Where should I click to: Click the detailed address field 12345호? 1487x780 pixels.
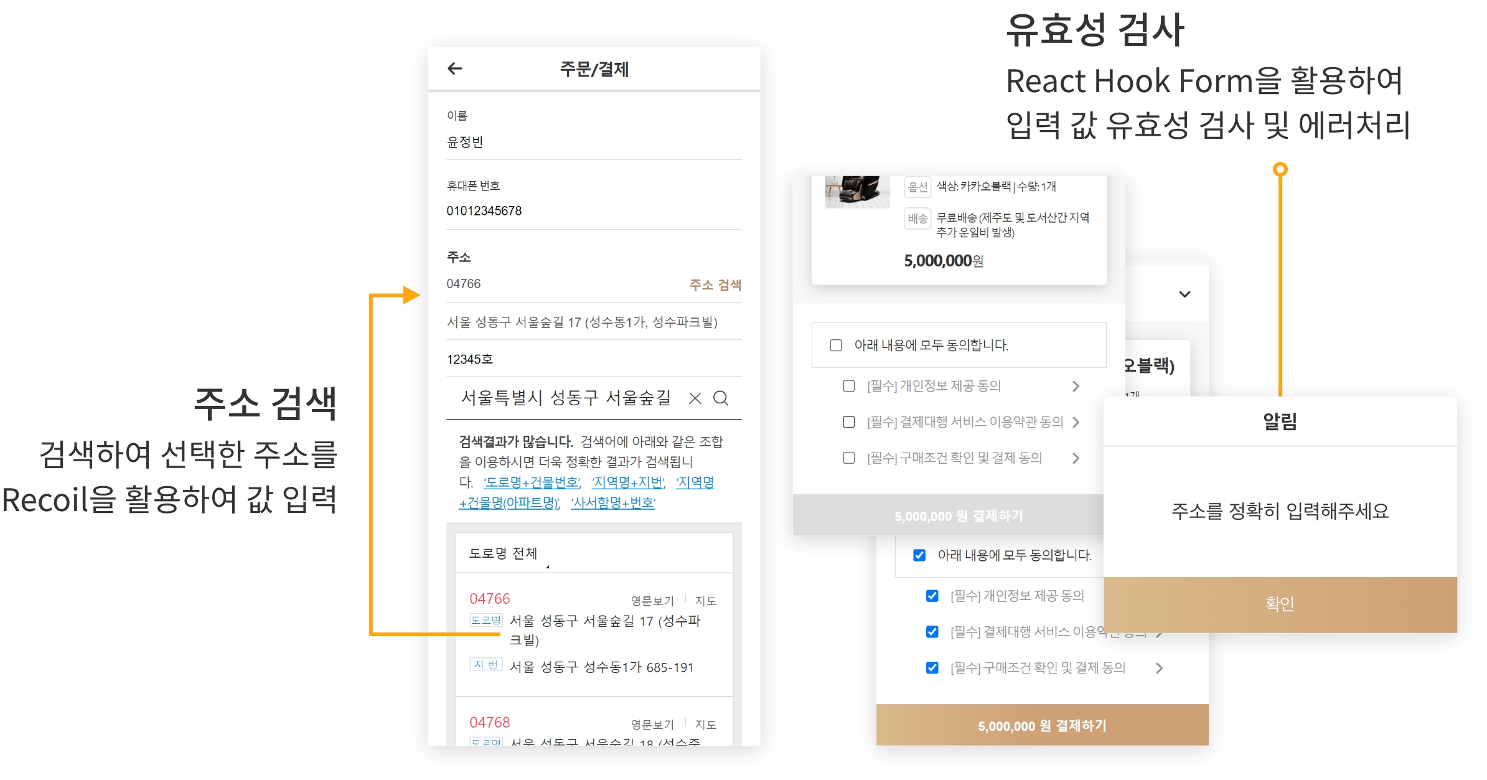click(594, 359)
